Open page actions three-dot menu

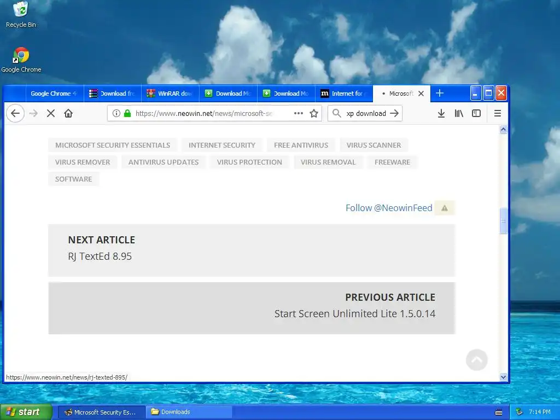[299, 113]
